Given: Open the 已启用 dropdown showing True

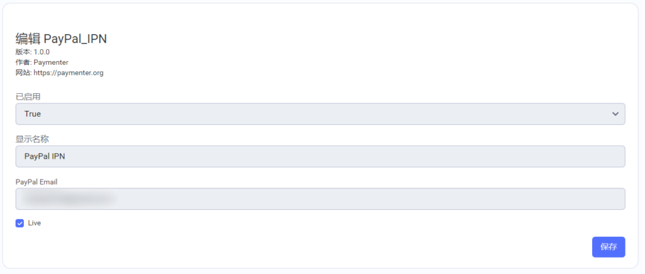Looking at the screenshot, I should click(x=320, y=114).
